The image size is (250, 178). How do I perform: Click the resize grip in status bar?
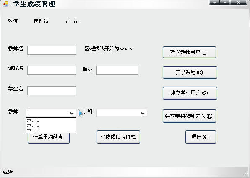[x=246, y=174]
